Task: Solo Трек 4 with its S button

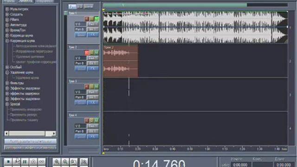Action: click(x=92, y=121)
